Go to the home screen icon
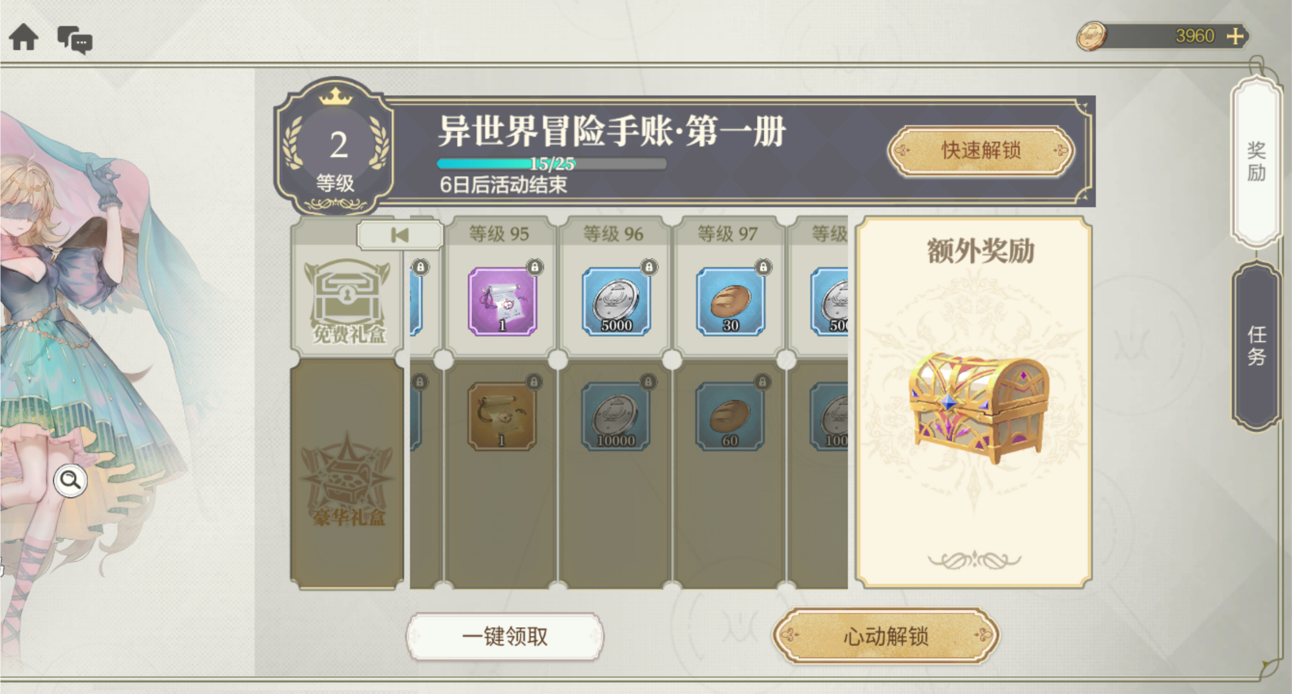This screenshot has width=1292, height=694. point(24,37)
